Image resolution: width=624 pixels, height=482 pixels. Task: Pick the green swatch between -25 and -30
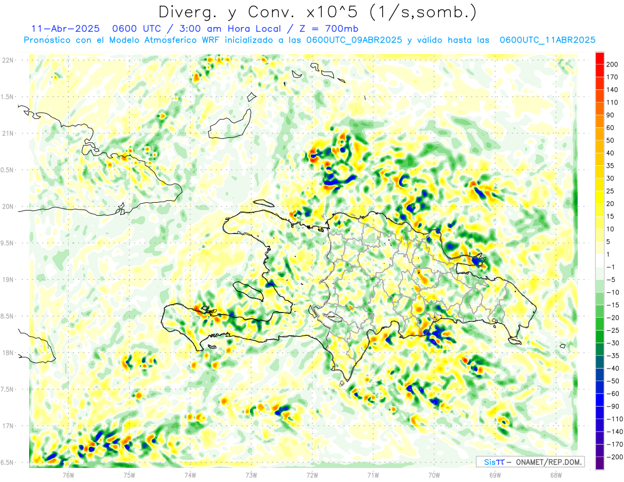click(600, 336)
